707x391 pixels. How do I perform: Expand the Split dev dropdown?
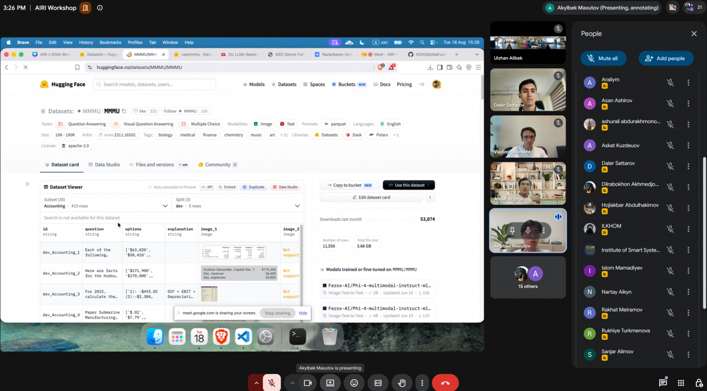[237, 203]
